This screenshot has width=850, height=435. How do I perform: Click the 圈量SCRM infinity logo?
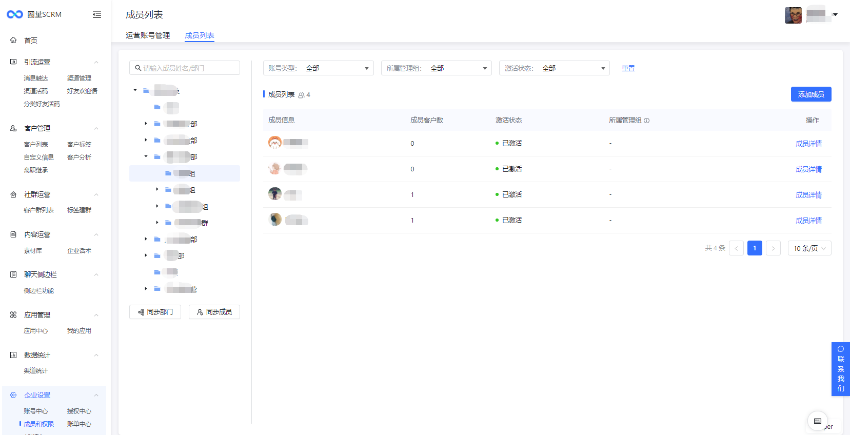point(15,14)
